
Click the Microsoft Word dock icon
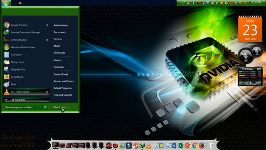click(x=175, y=145)
